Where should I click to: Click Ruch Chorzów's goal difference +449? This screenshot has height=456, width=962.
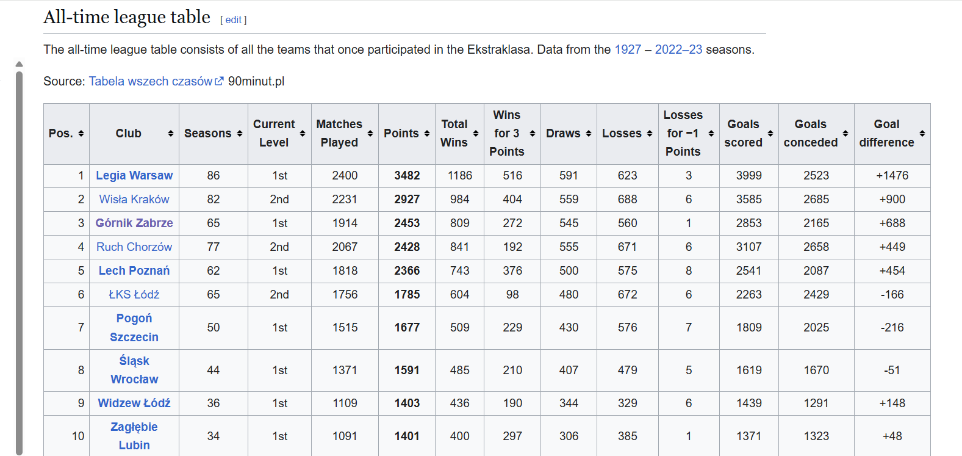tap(892, 247)
